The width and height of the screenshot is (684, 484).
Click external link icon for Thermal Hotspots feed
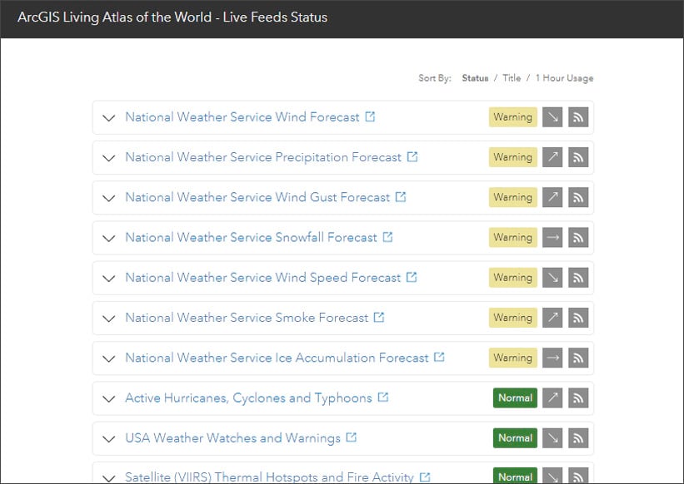pyautogui.click(x=423, y=476)
